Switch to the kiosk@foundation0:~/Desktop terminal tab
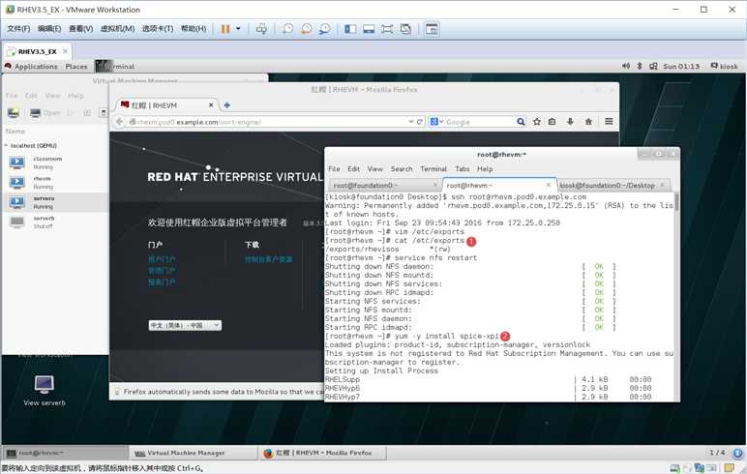 pyautogui.click(x=613, y=185)
